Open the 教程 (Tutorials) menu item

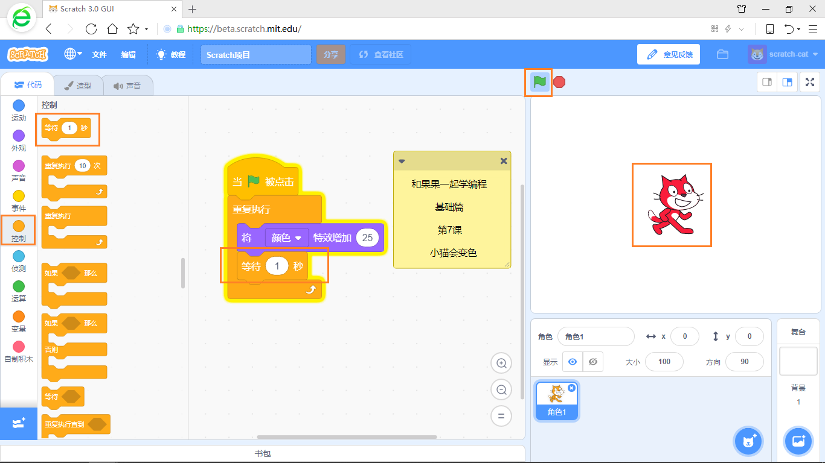pyautogui.click(x=170, y=54)
